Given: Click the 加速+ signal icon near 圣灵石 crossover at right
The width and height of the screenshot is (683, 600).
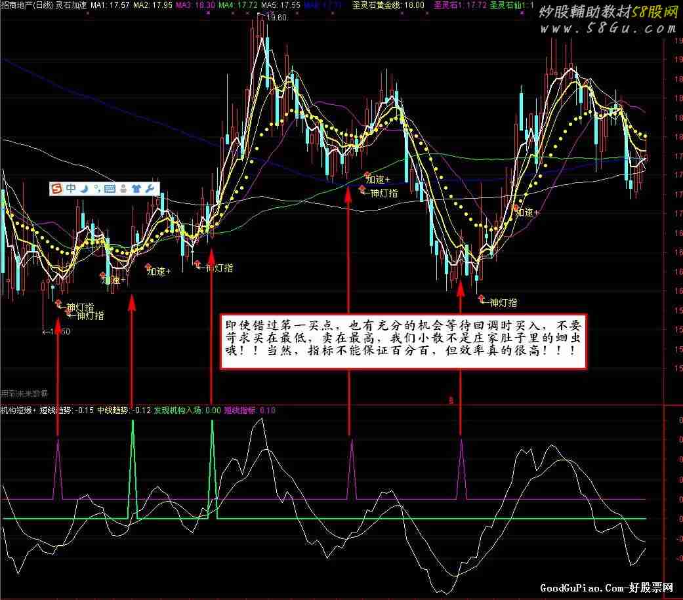Looking at the screenshot, I should coord(516,208).
